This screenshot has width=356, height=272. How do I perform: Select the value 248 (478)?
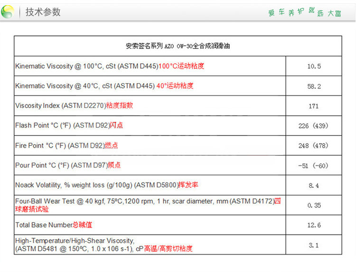tap(313, 146)
